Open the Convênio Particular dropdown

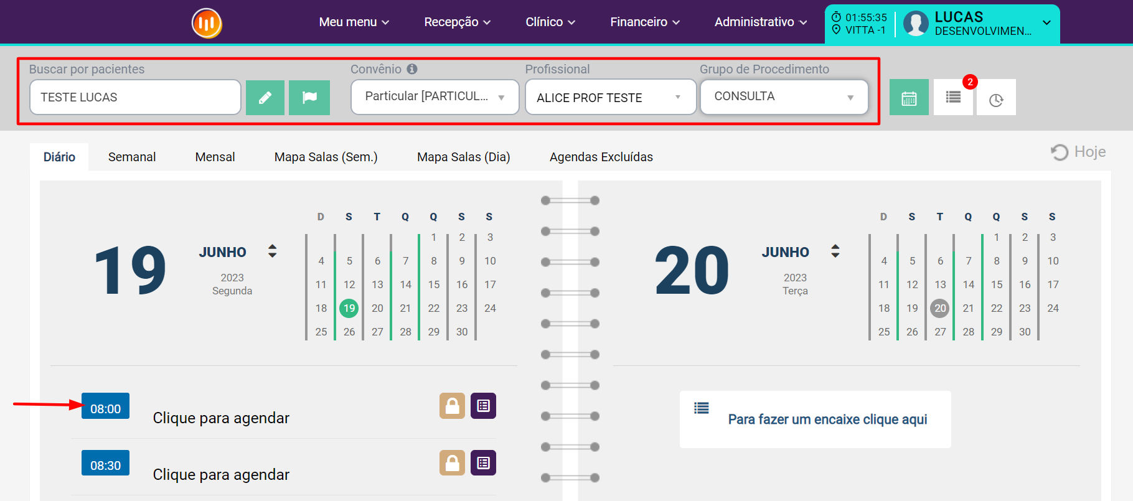(435, 97)
